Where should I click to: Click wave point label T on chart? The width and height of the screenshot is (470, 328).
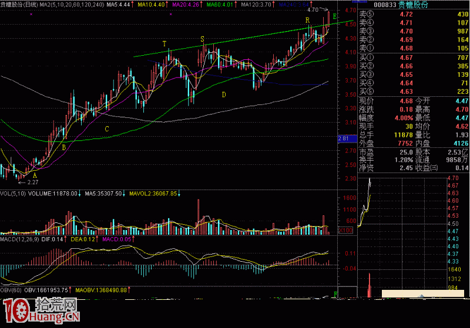(x=164, y=44)
